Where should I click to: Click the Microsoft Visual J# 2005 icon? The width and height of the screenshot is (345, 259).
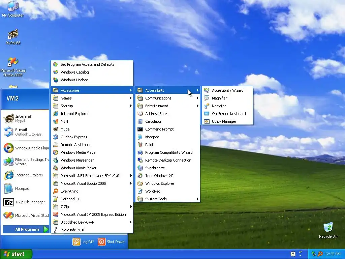click(x=56, y=214)
